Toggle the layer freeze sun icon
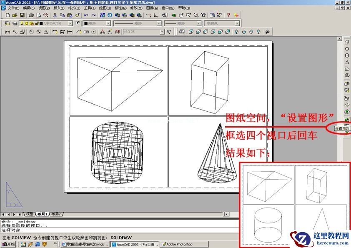 (x=27, y=23)
